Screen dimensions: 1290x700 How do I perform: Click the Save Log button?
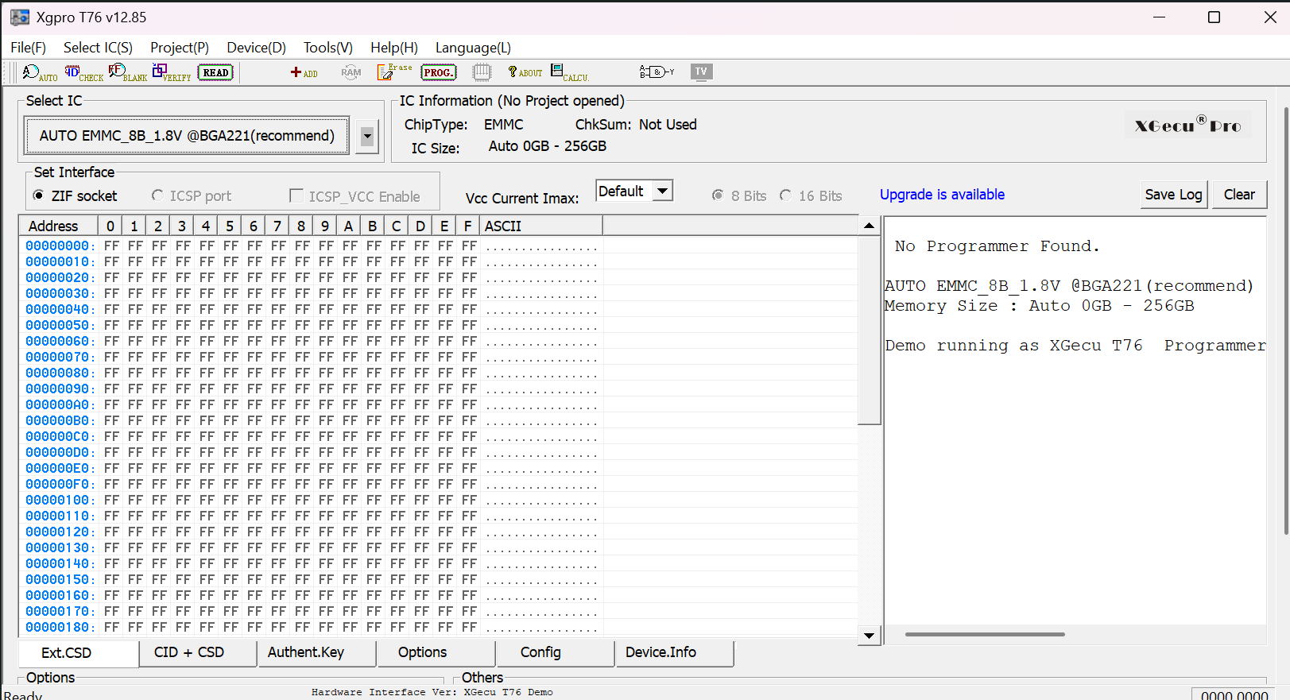point(1173,195)
